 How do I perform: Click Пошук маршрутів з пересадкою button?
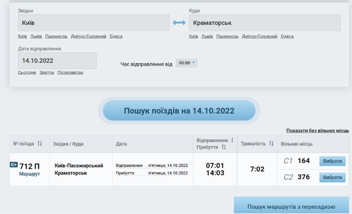pos(291,207)
